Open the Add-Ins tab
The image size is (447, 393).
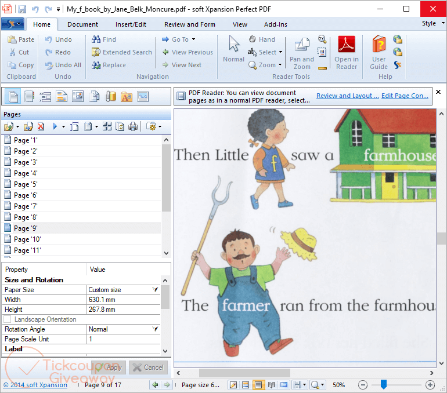tap(275, 24)
